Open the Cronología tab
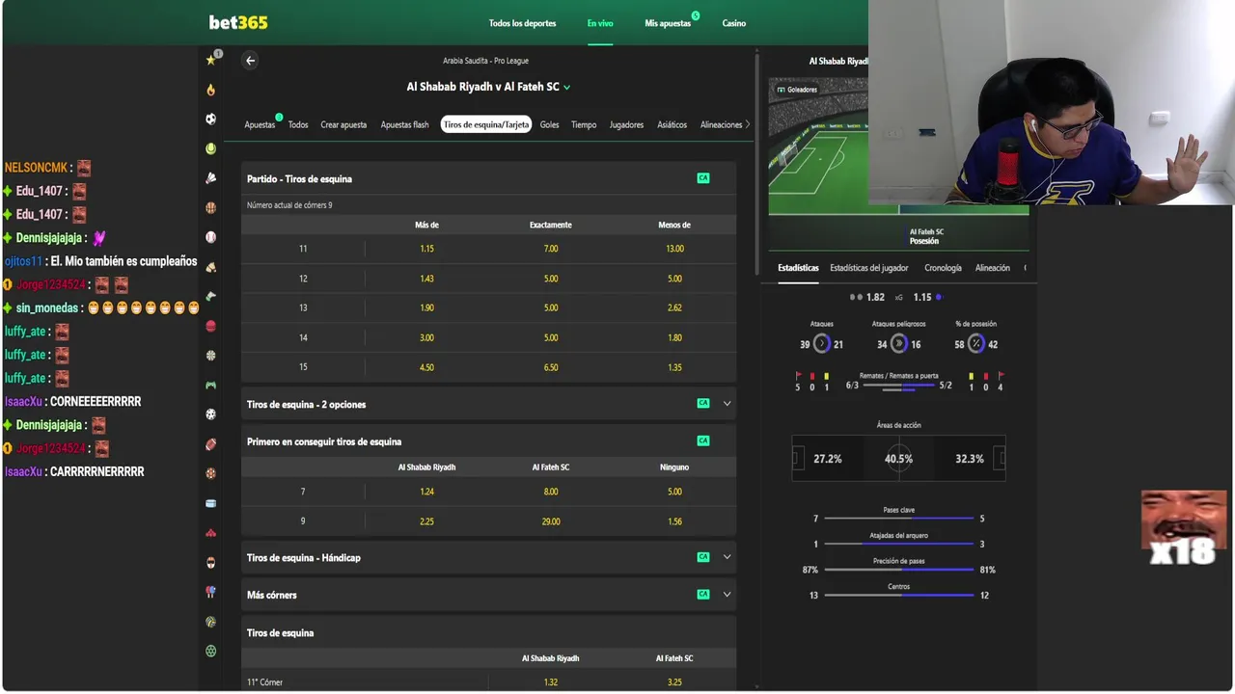This screenshot has height=694, width=1235. (943, 268)
